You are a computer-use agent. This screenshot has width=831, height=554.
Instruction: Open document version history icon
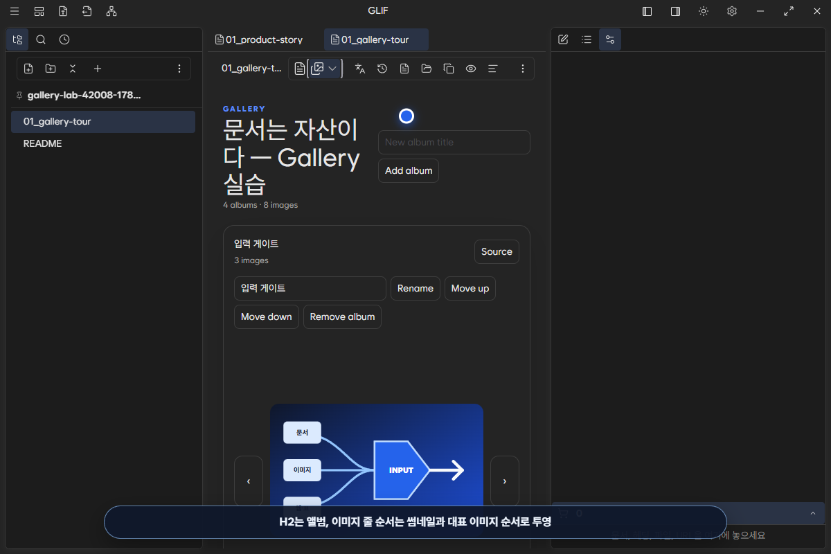tap(382, 69)
